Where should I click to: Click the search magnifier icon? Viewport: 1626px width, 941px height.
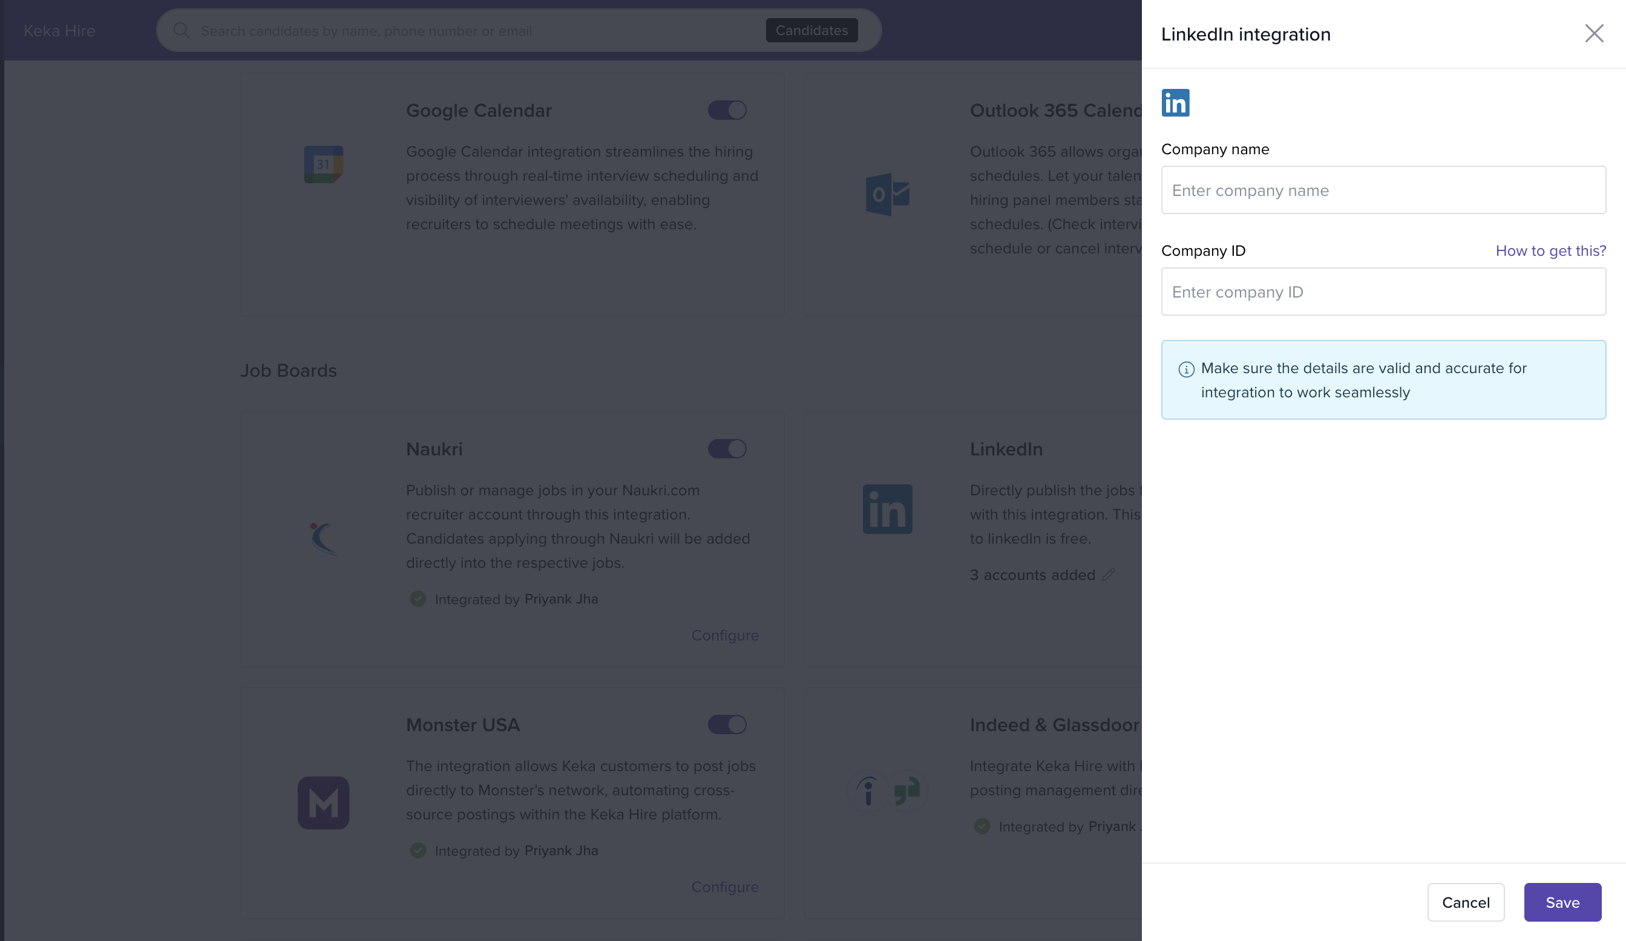[182, 30]
